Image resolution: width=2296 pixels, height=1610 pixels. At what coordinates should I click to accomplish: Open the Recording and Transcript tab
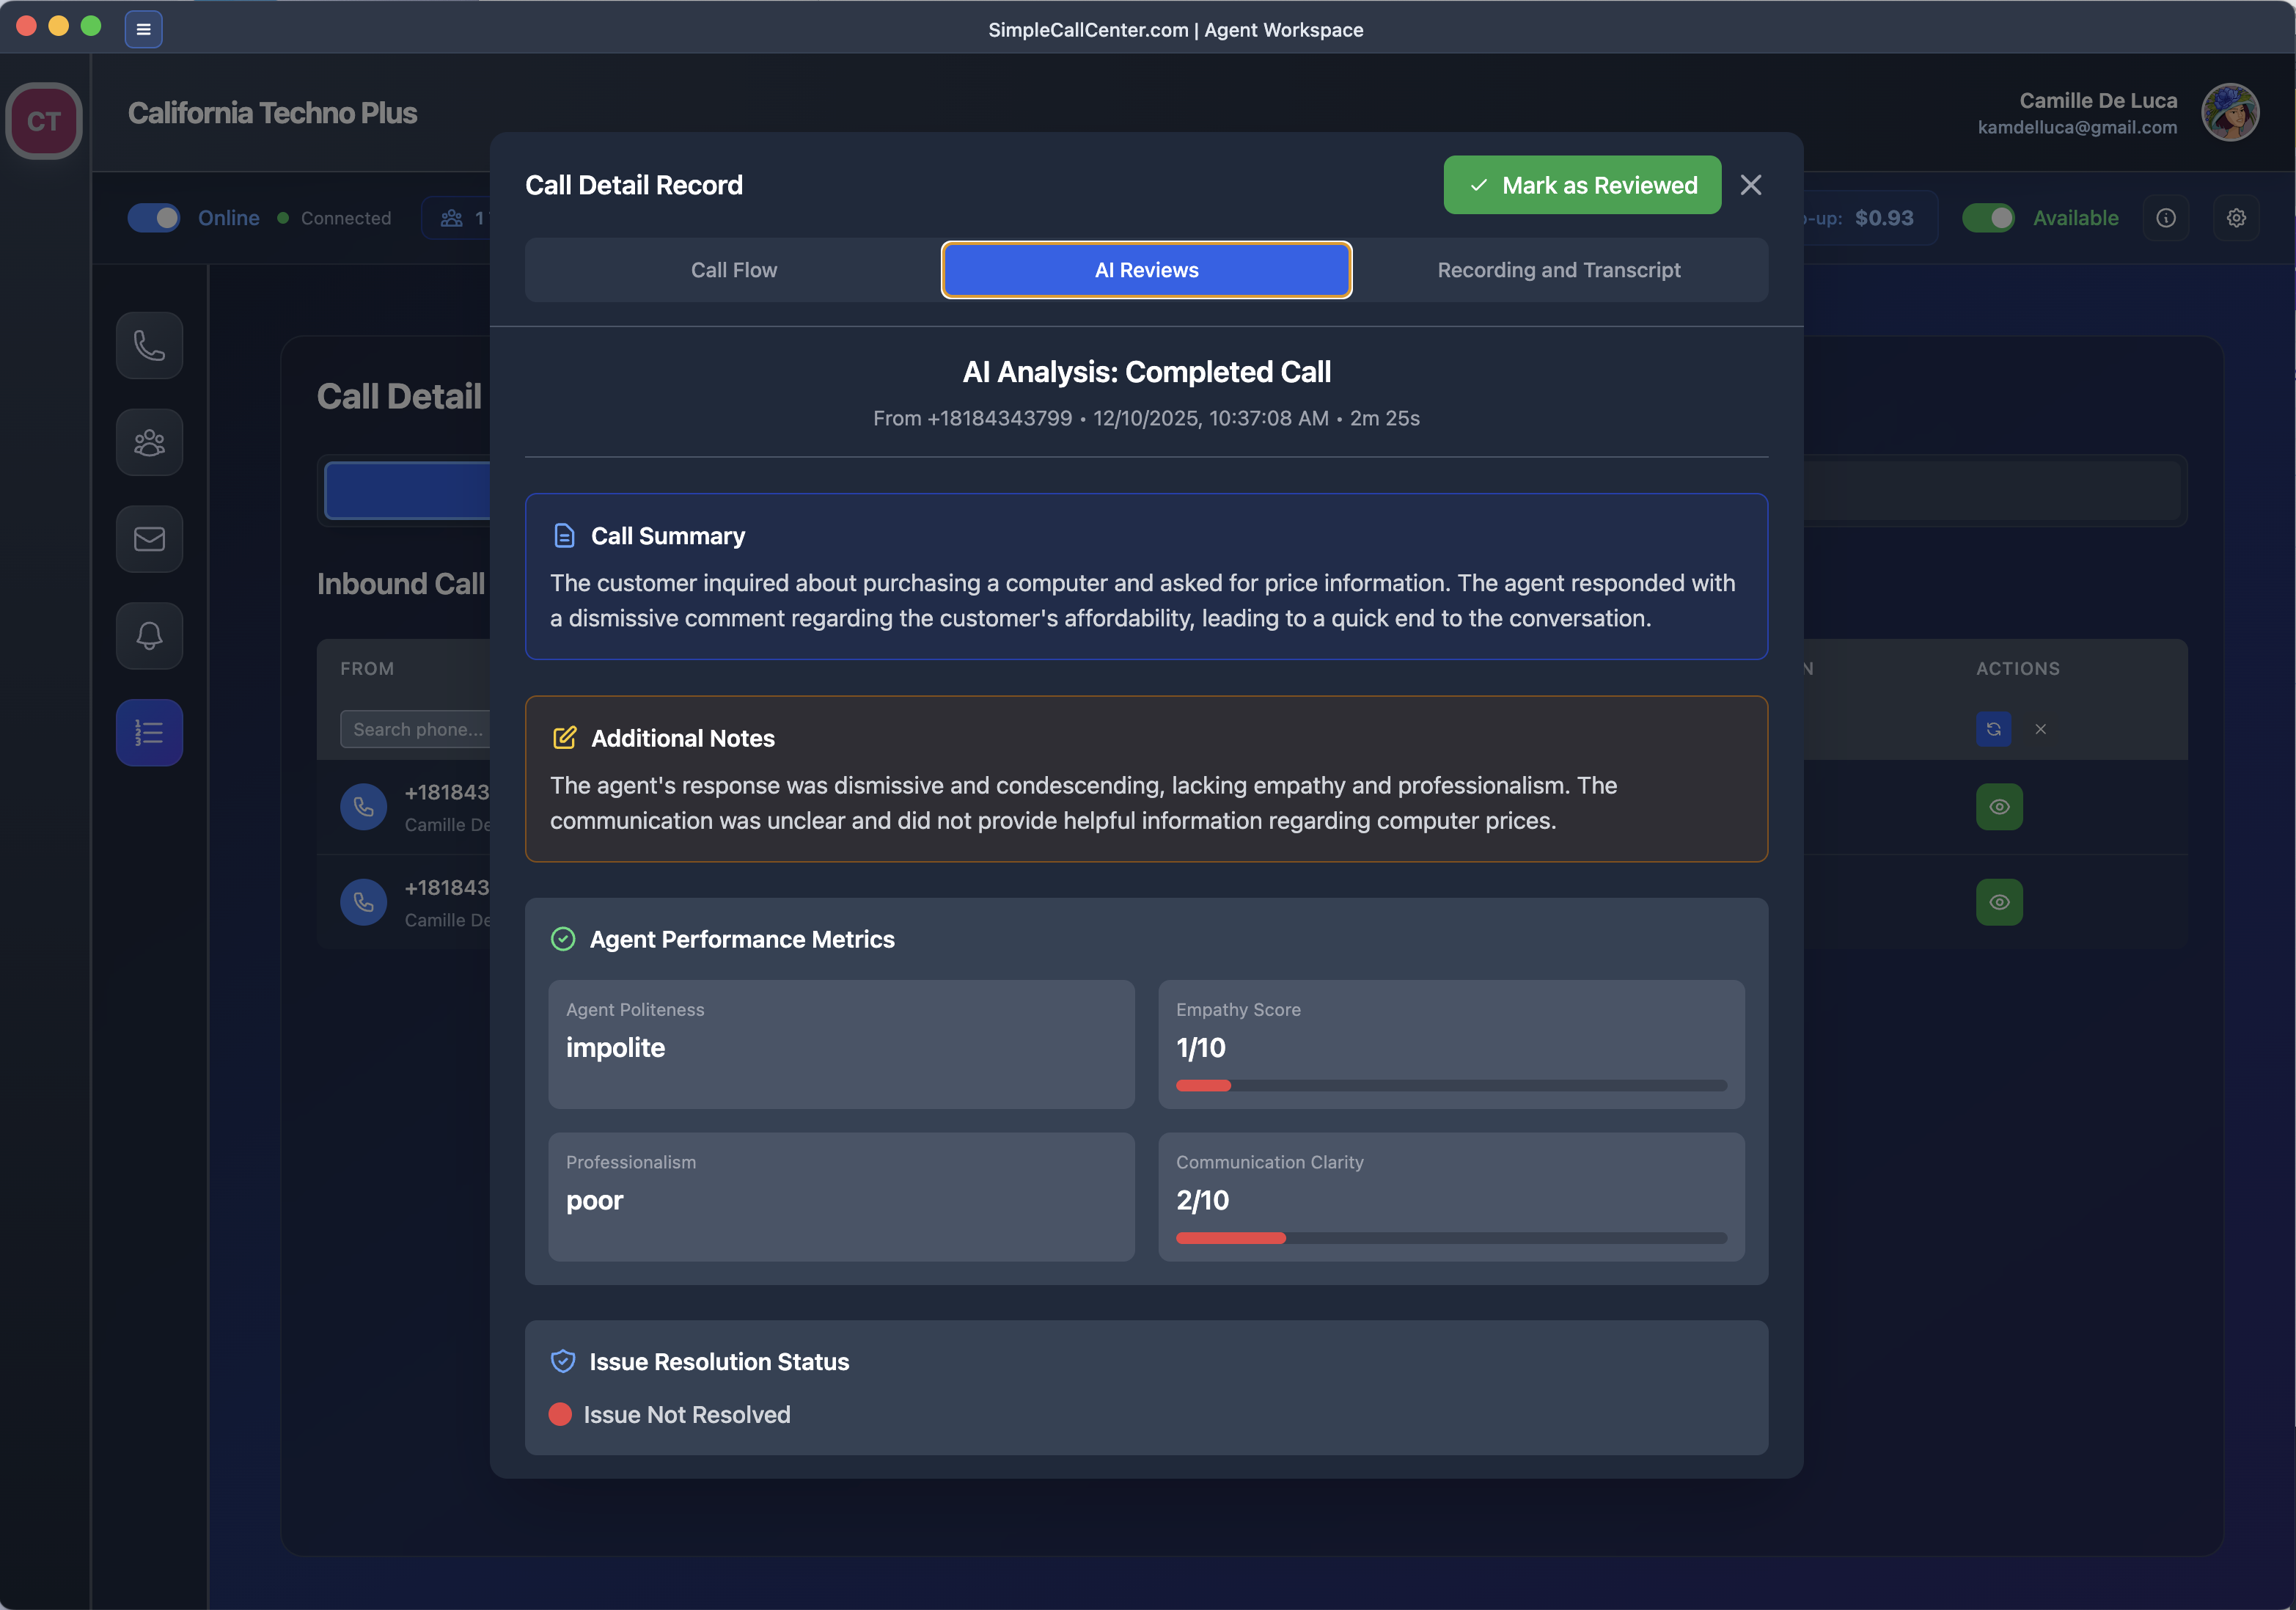(x=1559, y=269)
